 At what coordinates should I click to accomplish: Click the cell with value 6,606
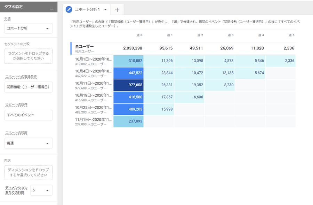[x=190, y=97]
